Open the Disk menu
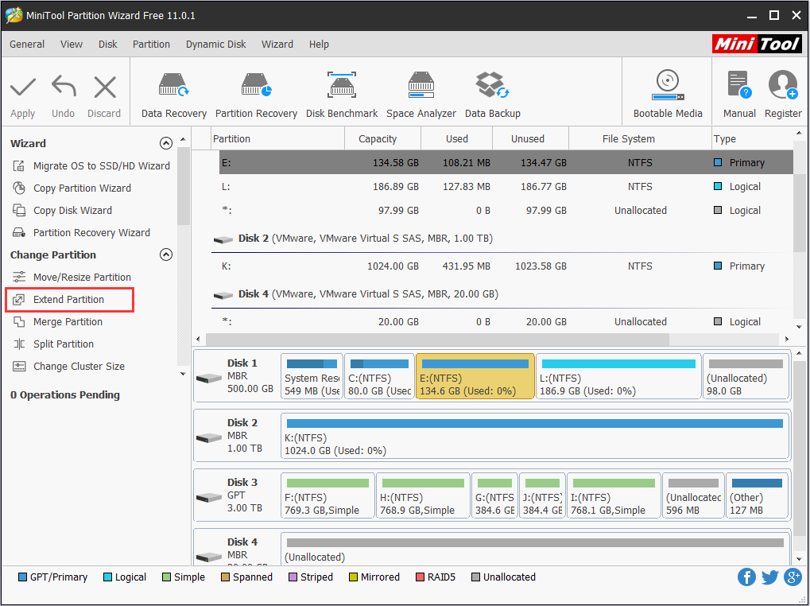This screenshot has height=606, width=810. pos(108,45)
